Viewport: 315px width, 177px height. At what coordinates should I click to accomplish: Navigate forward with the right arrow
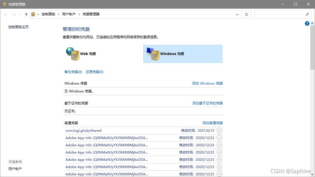pos(14,15)
